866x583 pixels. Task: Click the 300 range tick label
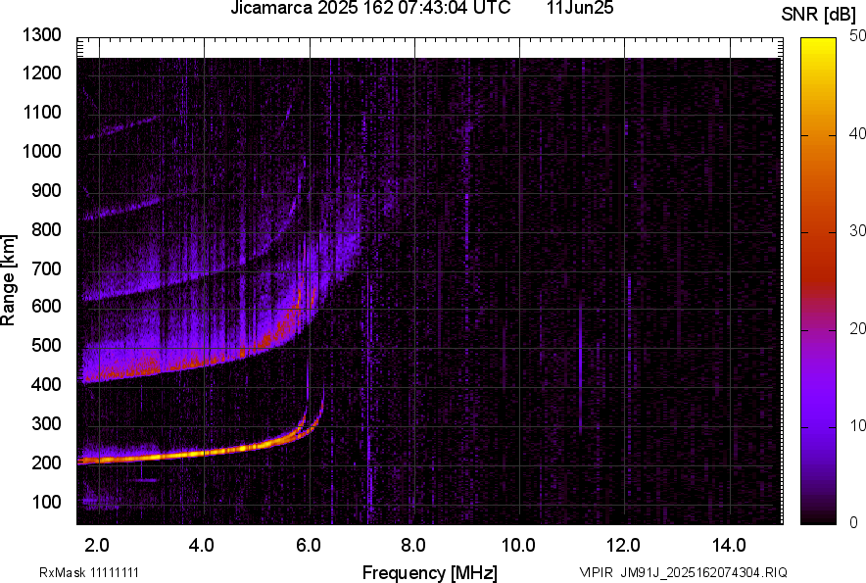point(46,423)
